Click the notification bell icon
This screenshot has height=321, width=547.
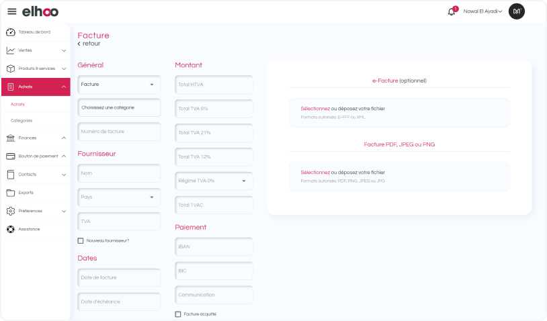[x=452, y=11]
